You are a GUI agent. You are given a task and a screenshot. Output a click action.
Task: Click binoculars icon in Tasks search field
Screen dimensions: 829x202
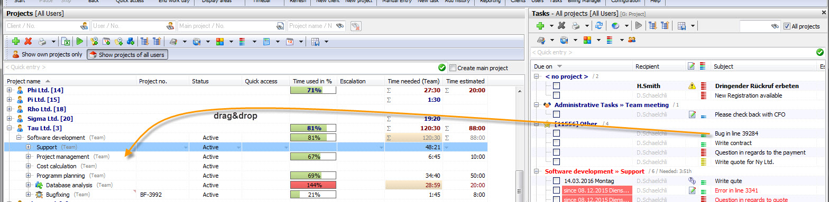[775, 26]
